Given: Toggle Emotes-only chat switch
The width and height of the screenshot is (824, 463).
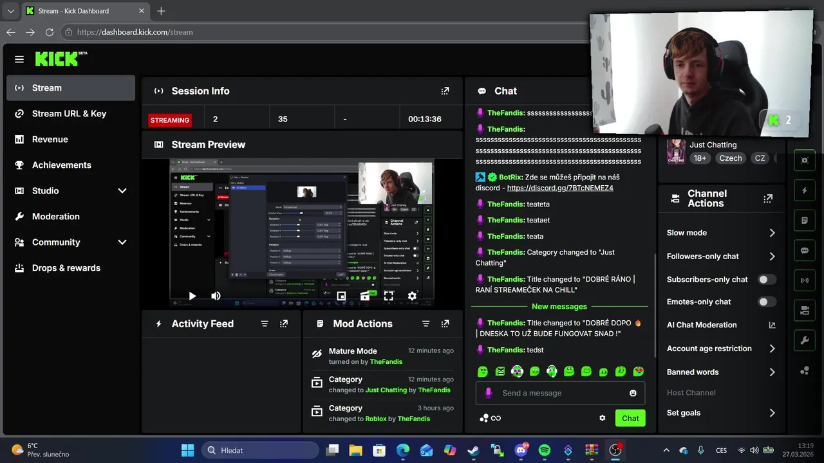Looking at the screenshot, I should coord(767,302).
